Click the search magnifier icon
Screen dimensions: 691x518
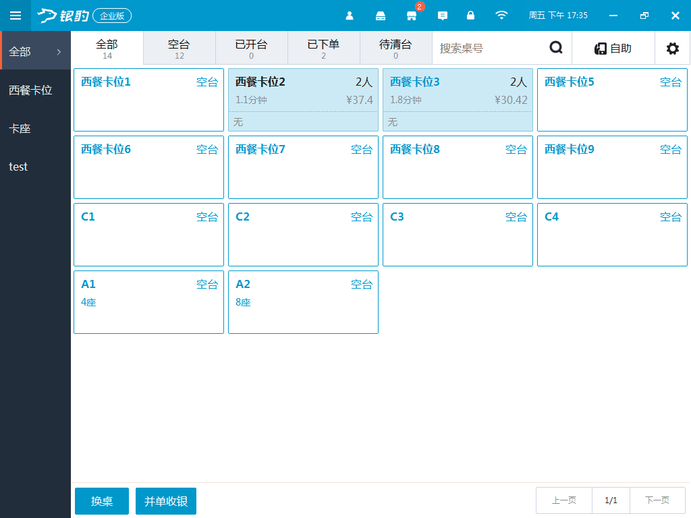pyautogui.click(x=556, y=48)
